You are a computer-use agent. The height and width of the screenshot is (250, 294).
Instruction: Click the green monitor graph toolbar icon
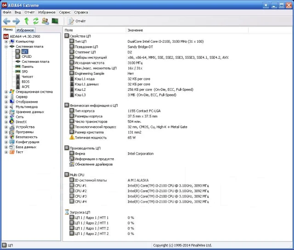pos(55,21)
